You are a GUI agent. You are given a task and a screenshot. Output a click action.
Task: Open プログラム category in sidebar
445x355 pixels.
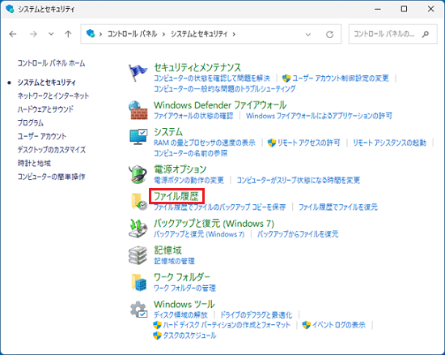31,122
